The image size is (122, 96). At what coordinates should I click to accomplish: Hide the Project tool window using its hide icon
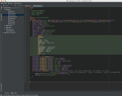23,6
